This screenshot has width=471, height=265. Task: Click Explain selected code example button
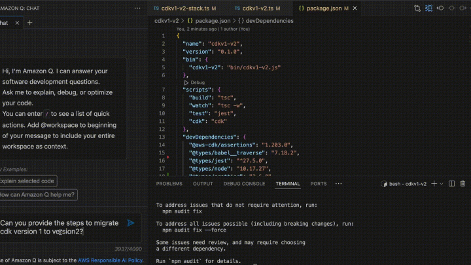27,181
